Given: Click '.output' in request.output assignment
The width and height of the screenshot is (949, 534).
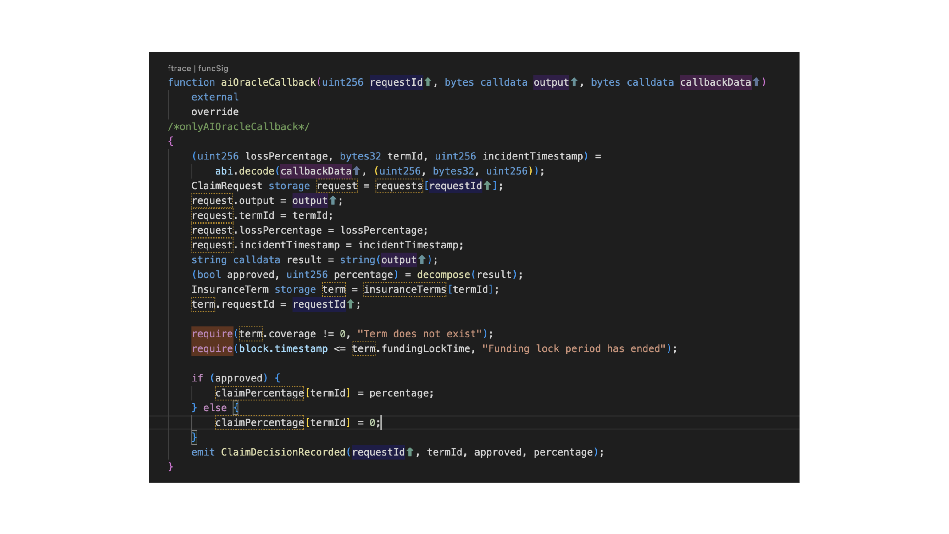Looking at the screenshot, I should pos(254,200).
